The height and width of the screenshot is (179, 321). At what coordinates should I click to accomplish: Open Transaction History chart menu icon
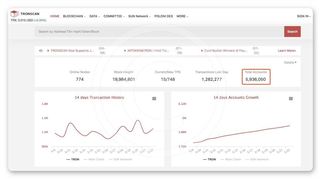[x=154, y=99]
